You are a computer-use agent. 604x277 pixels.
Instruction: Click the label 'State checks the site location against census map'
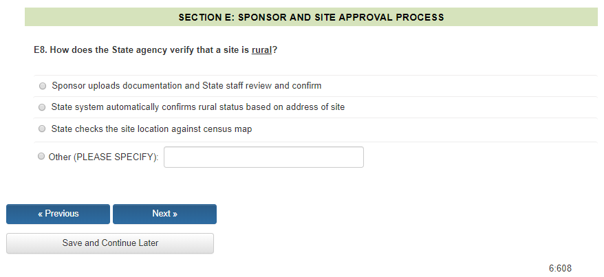pyautogui.click(x=151, y=129)
